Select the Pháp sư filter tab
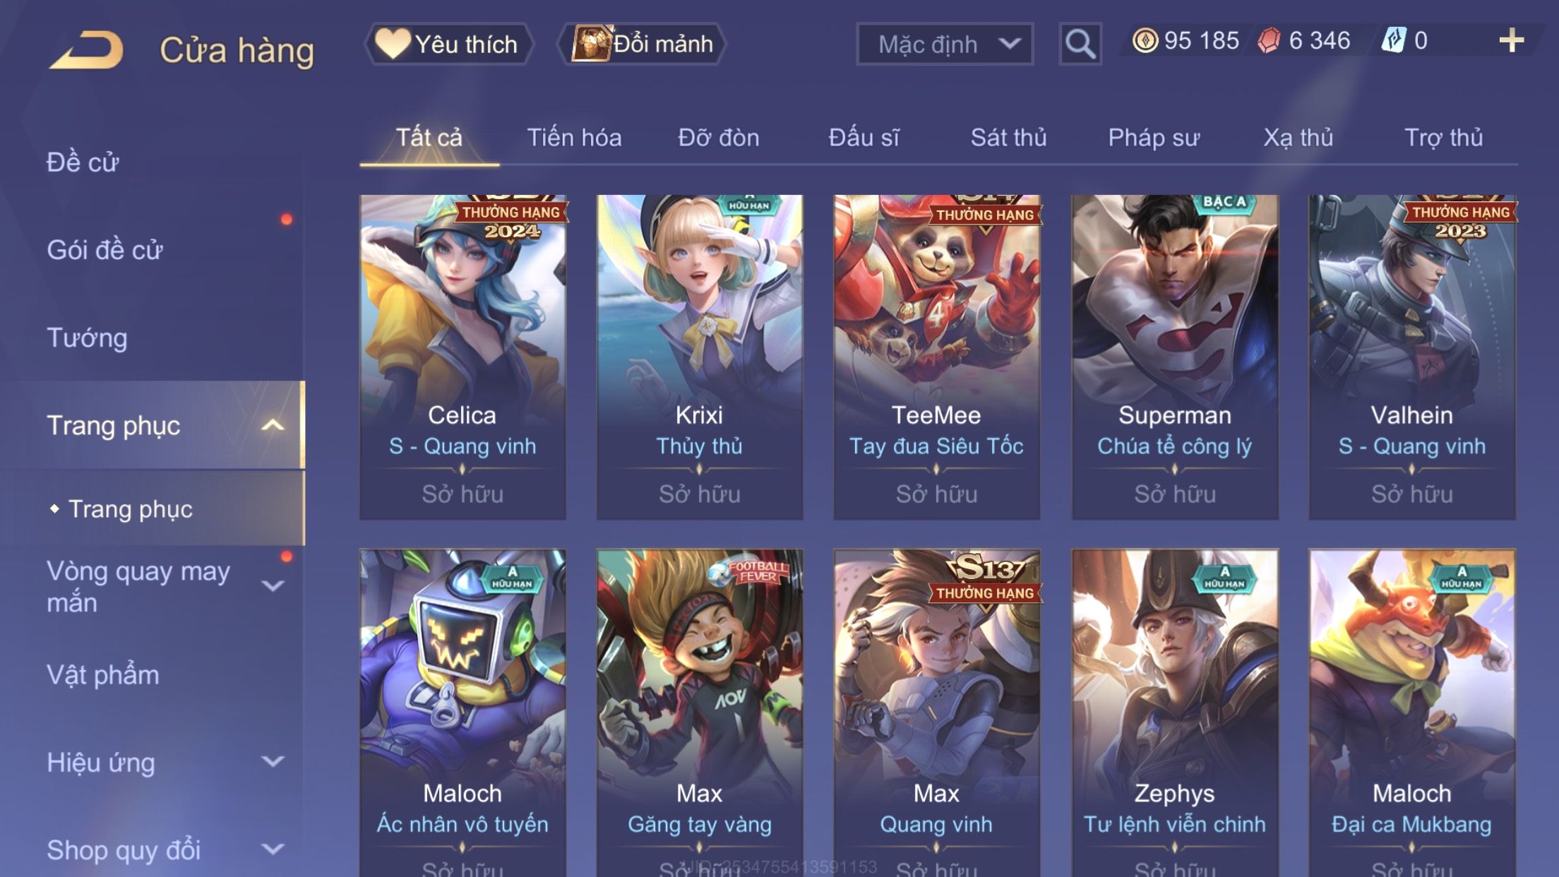The width and height of the screenshot is (1559, 877). click(x=1154, y=138)
